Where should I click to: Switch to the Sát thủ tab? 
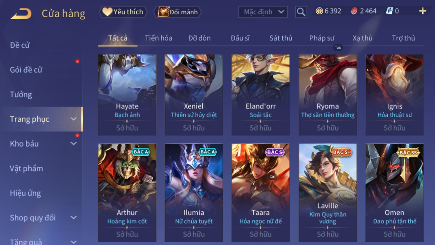[x=281, y=38]
